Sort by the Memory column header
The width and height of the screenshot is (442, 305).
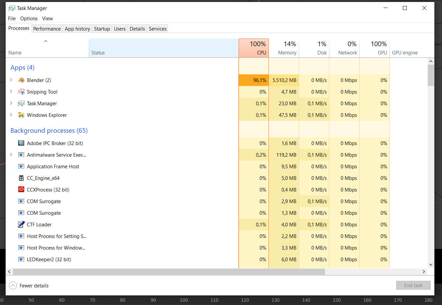point(284,48)
